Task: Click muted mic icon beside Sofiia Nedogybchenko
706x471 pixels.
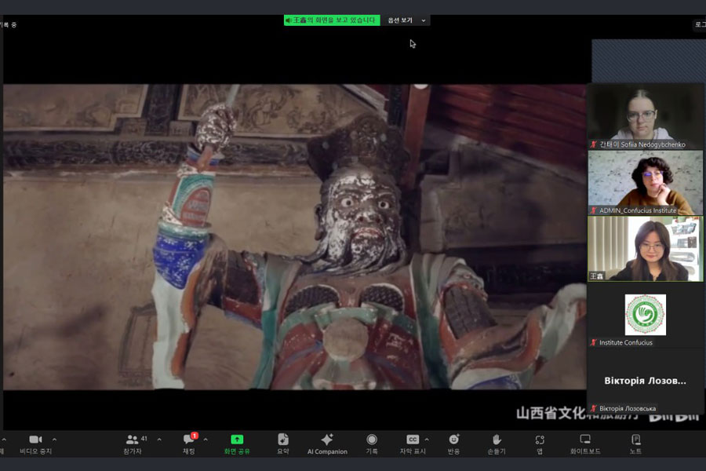Action: click(x=594, y=144)
